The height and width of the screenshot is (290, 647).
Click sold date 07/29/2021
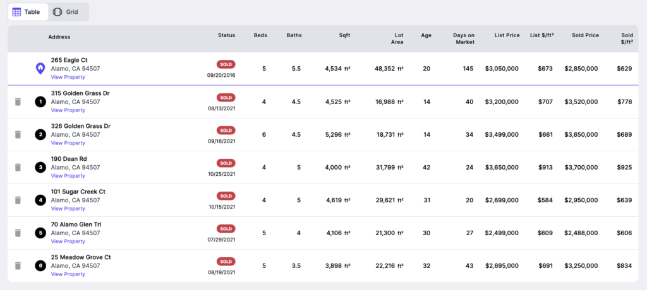pyautogui.click(x=222, y=240)
